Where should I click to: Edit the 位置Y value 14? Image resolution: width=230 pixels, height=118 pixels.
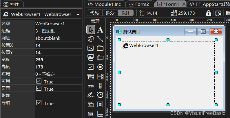(x=59, y=52)
